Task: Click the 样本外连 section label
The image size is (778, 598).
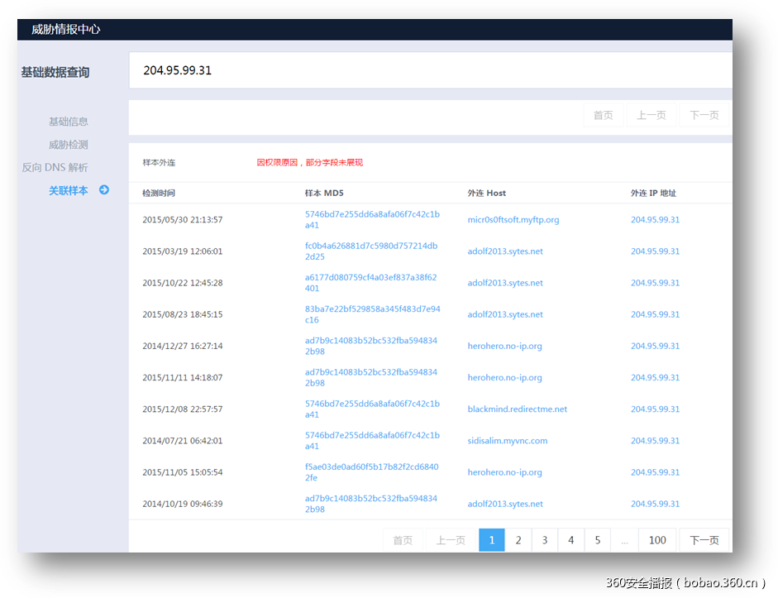Action: (x=159, y=163)
